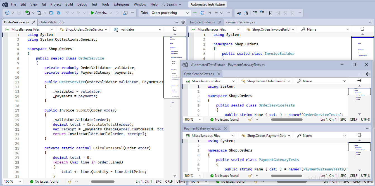
Task: Close the OrderService.cs tab
Action: pos(34,22)
